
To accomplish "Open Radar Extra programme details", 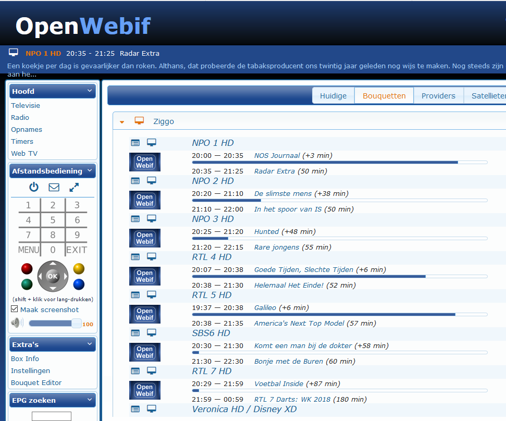I will [x=274, y=171].
